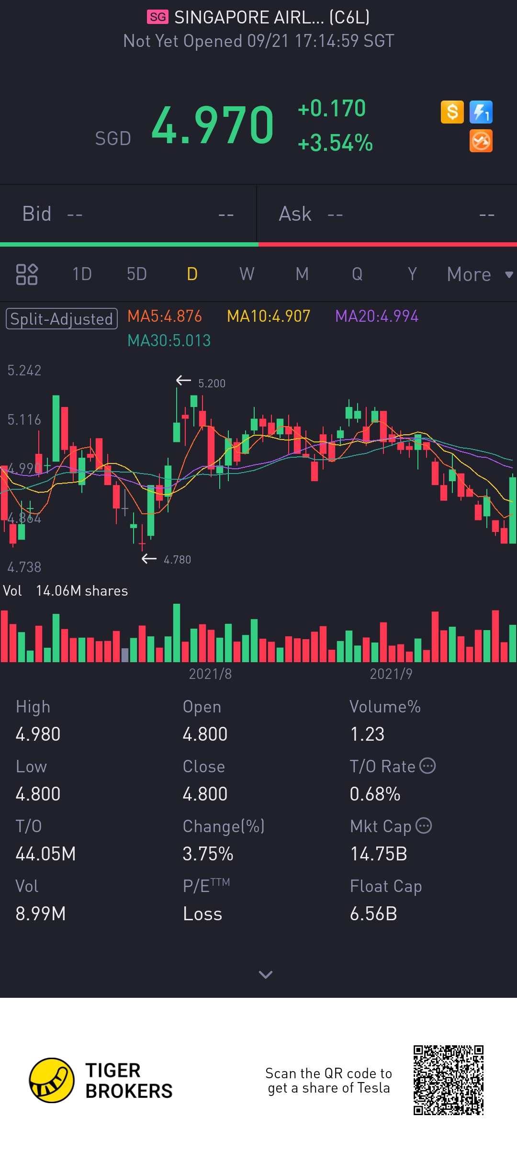Image resolution: width=517 pixels, height=1163 pixels.
Task: Open Mkt Cap info icon
Action: (x=424, y=826)
